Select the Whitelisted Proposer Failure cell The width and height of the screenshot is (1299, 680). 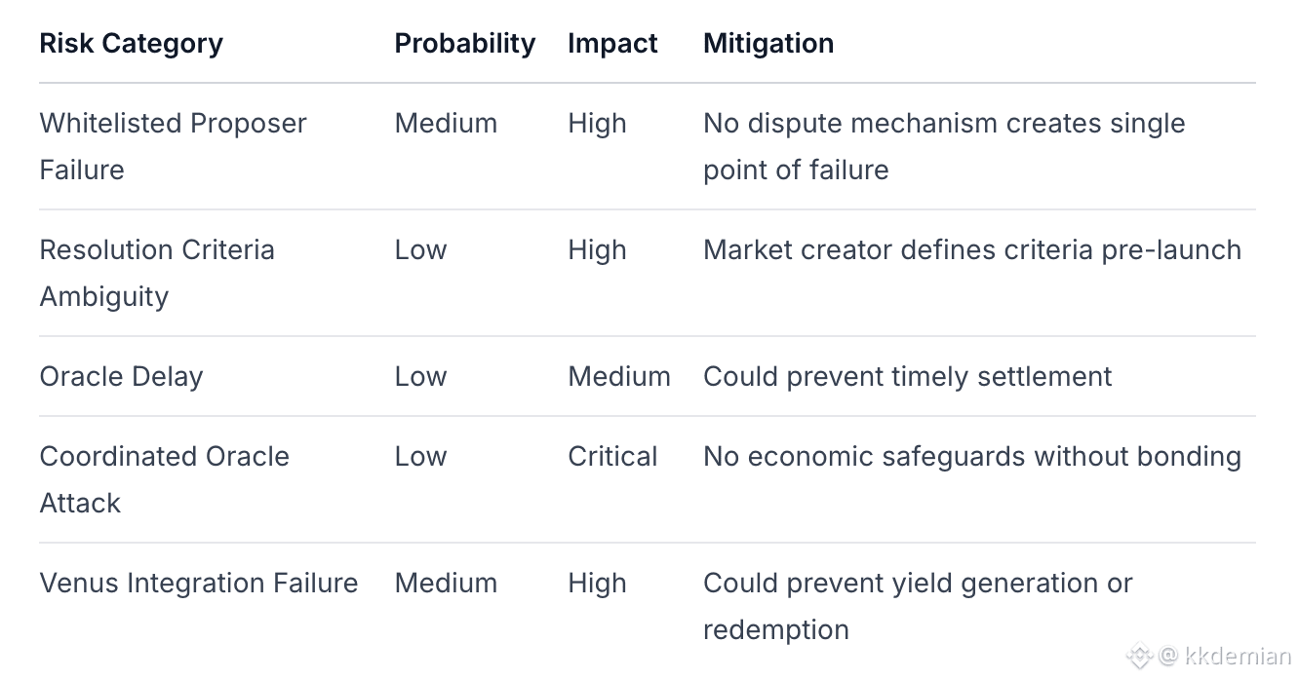[173, 146]
